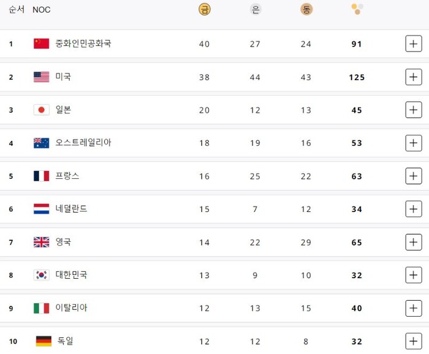Expand the 대한민국 row plus button
Screen dimensions: 429x354
414,275
